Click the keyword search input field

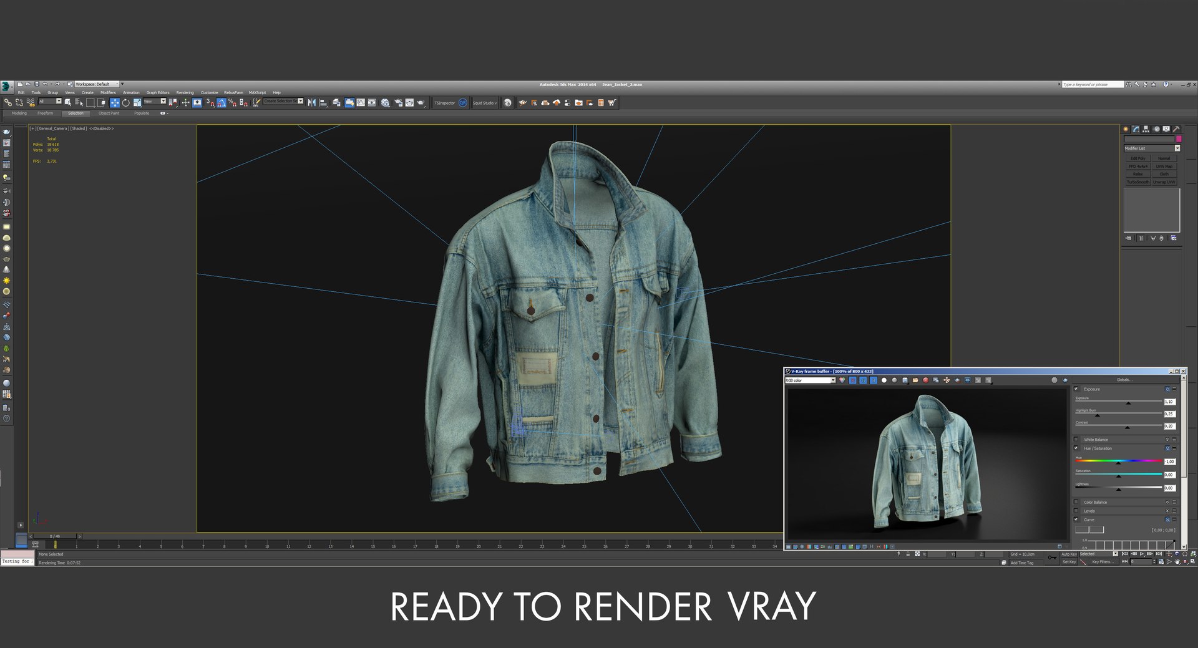1093,84
